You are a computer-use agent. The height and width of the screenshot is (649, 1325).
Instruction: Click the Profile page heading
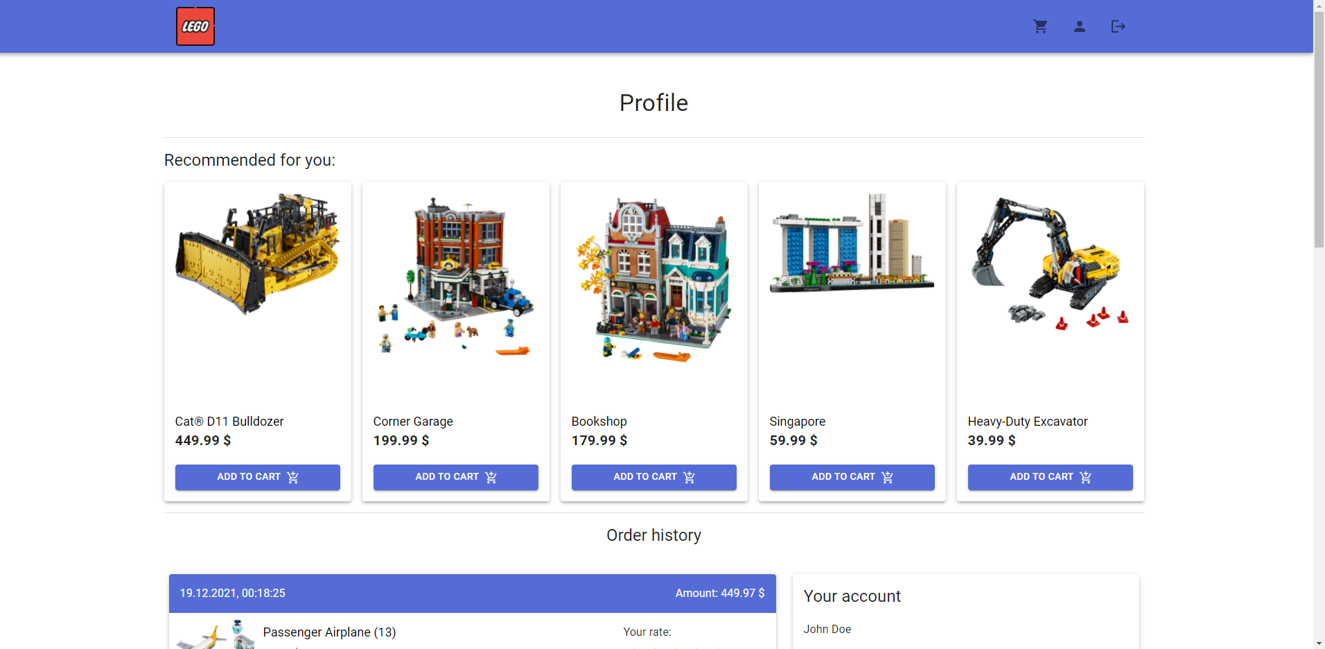[654, 103]
